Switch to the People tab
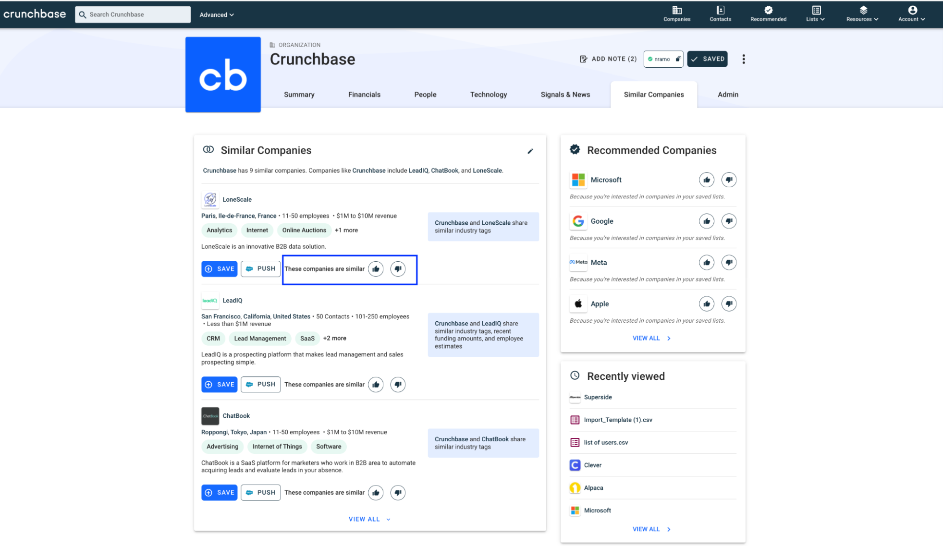The image size is (943, 546). pyautogui.click(x=425, y=94)
